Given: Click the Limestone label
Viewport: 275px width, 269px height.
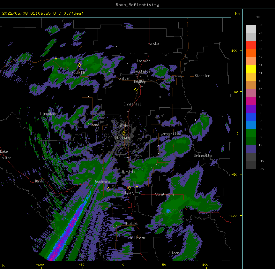Looking at the screenshot, I should click(x=49, y=114).
